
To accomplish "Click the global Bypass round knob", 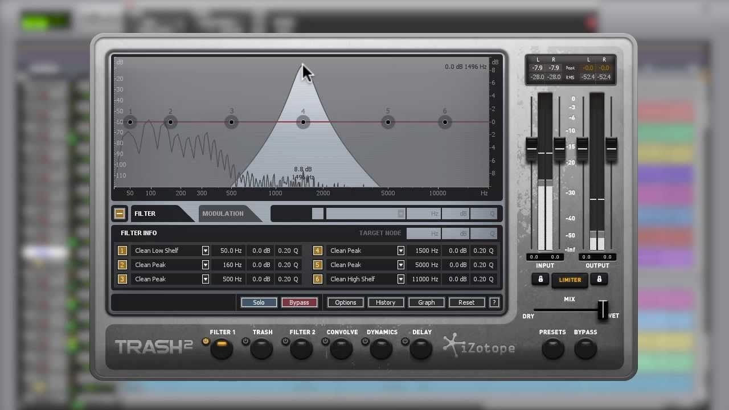I will pyautogui.click(x=585, y=348).
